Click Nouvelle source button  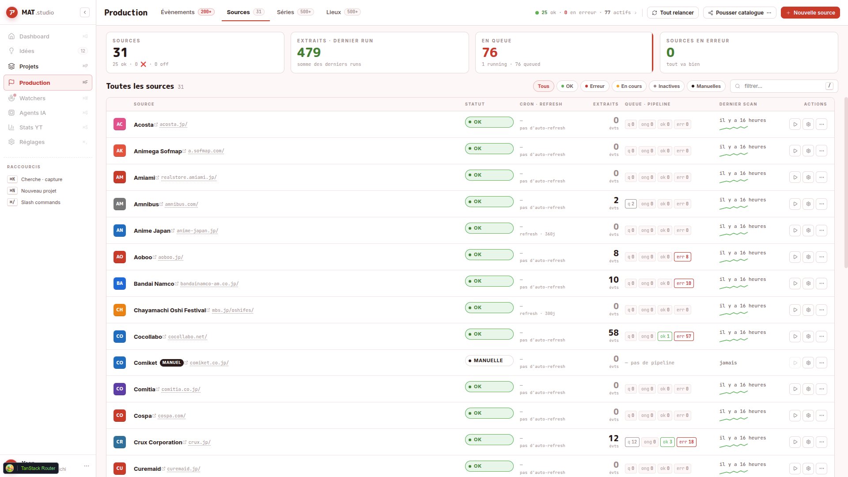pos(810,13)
